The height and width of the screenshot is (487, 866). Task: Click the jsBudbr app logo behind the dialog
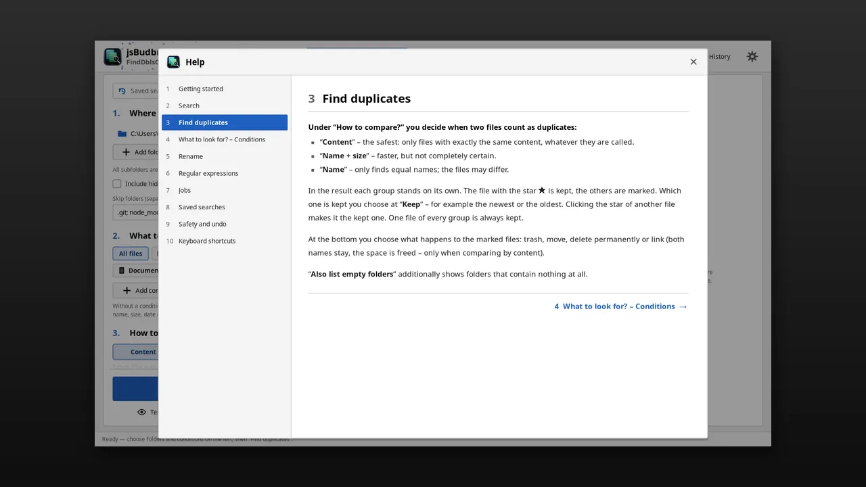click(x=112, y=57)
